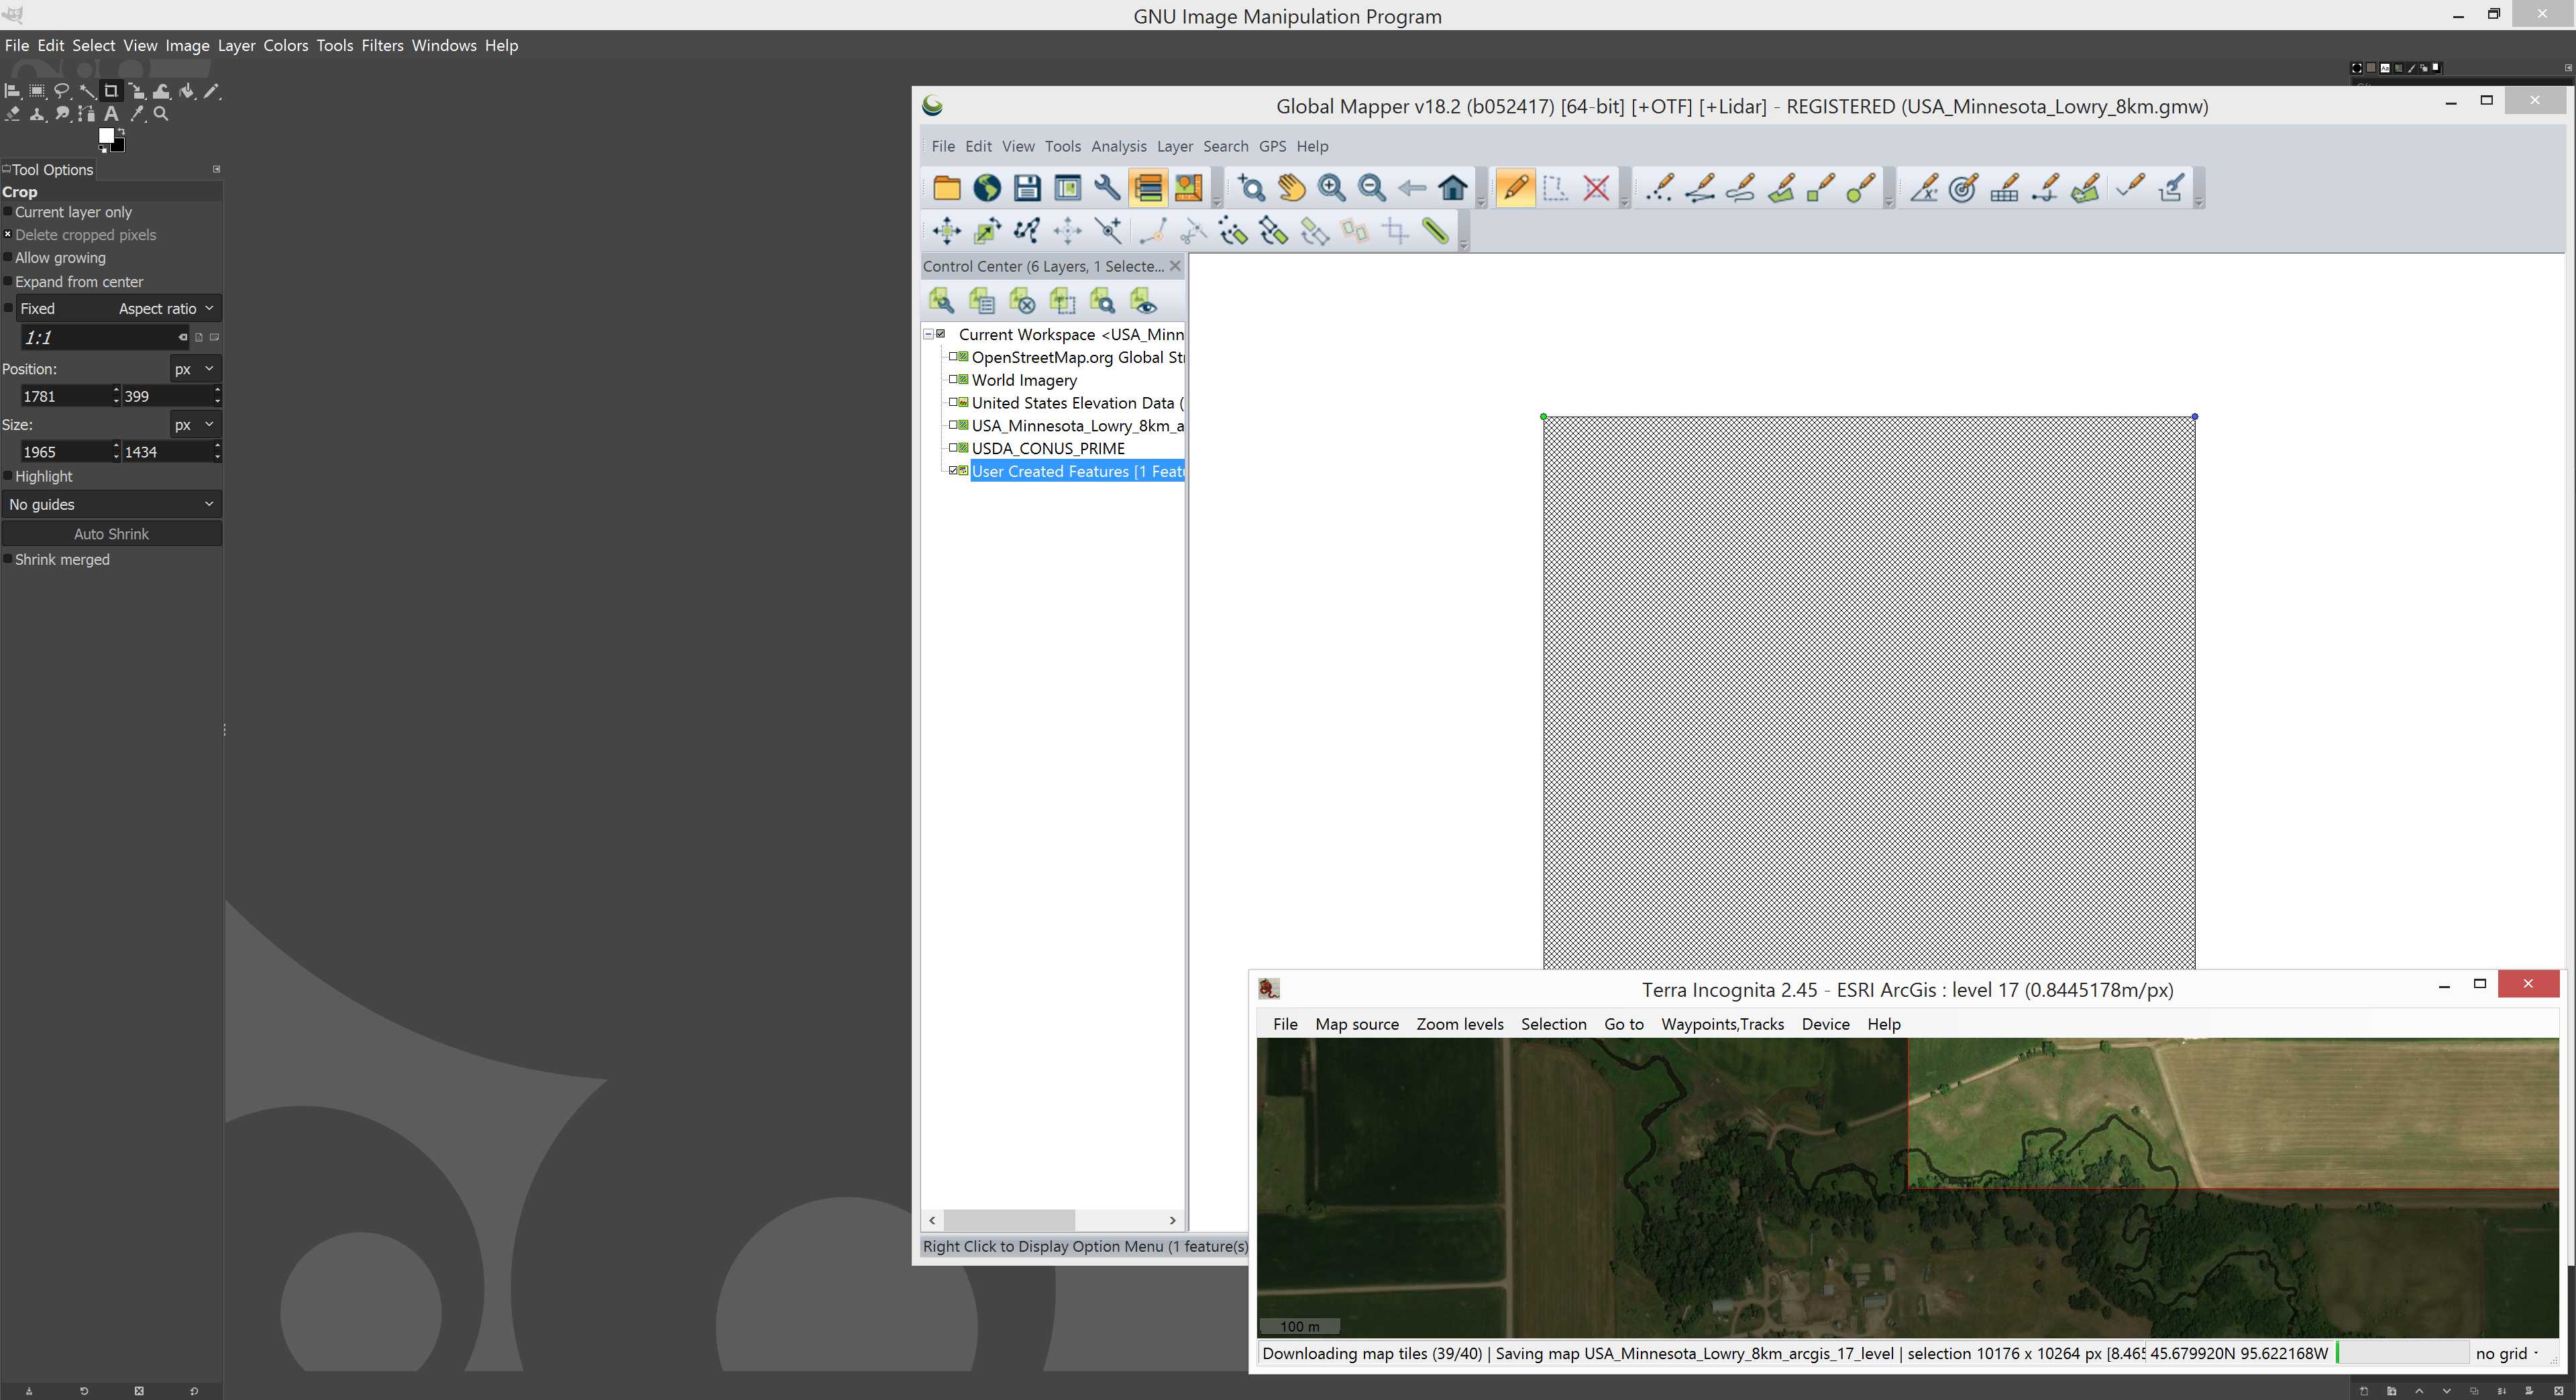Click the Size height field 1434
The image size is (2576, 1400).
(x=165, y=452)
